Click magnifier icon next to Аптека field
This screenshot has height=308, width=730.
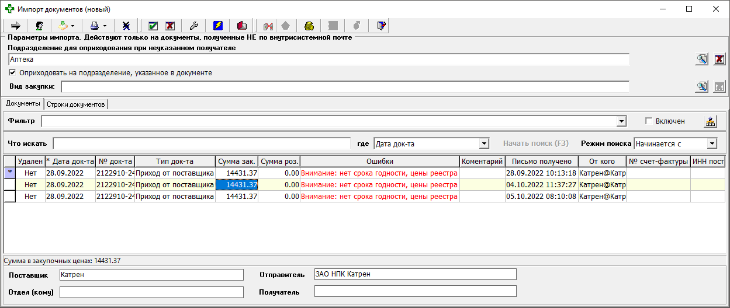pos(701,59)
